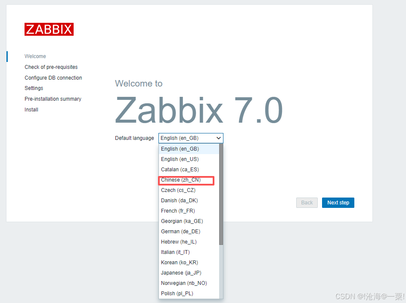
Task: Click the Default language label
Action: click(134, 138)
